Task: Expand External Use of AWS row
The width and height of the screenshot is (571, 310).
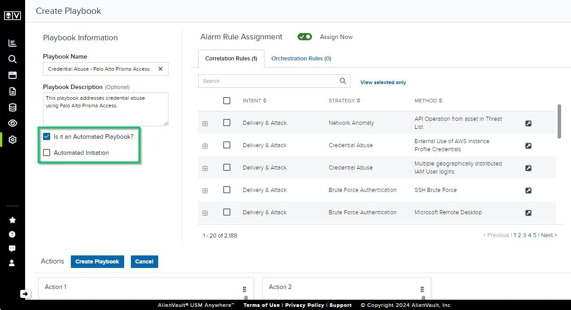Action: (205, 146)
